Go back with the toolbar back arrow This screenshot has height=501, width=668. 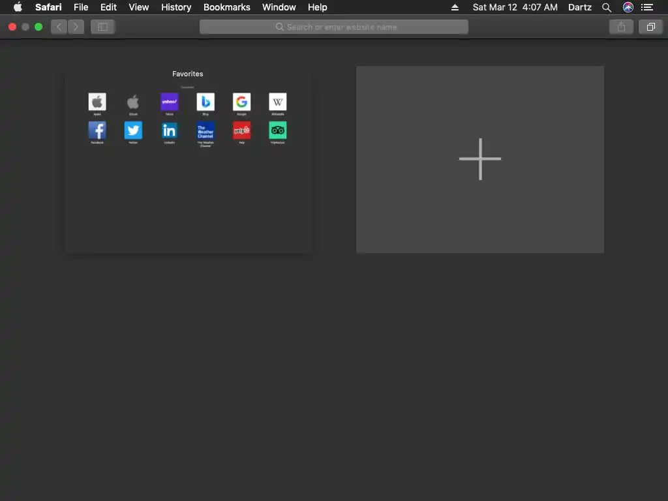[x=59, y=27]
